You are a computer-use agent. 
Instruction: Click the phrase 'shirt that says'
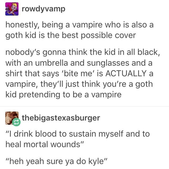tap(32, 74)
